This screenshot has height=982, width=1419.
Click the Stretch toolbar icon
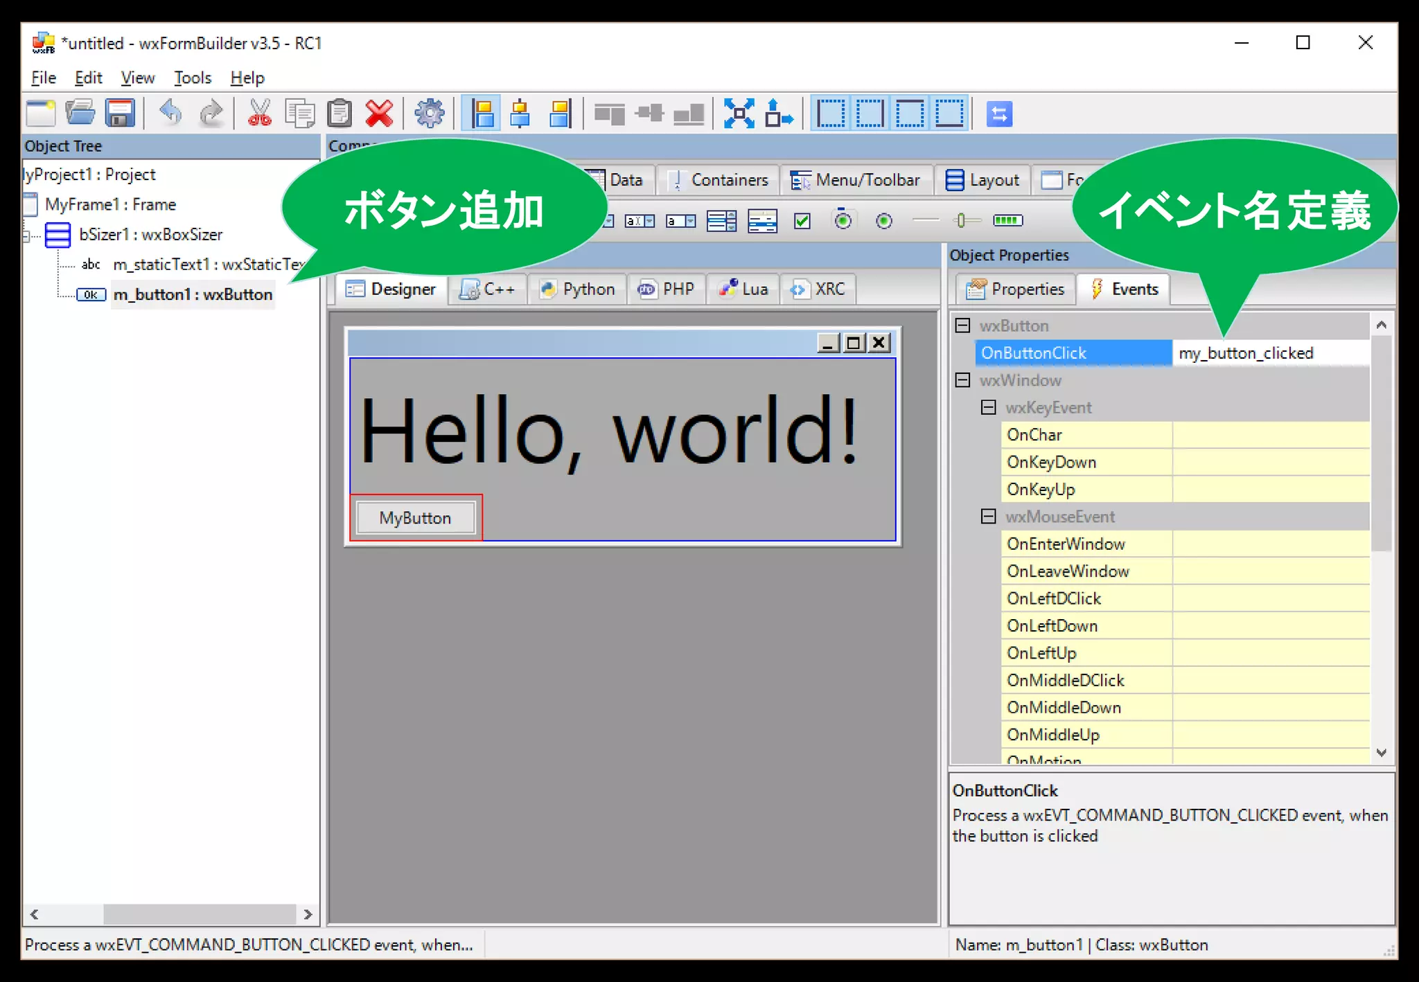click(x=779, y=114)
